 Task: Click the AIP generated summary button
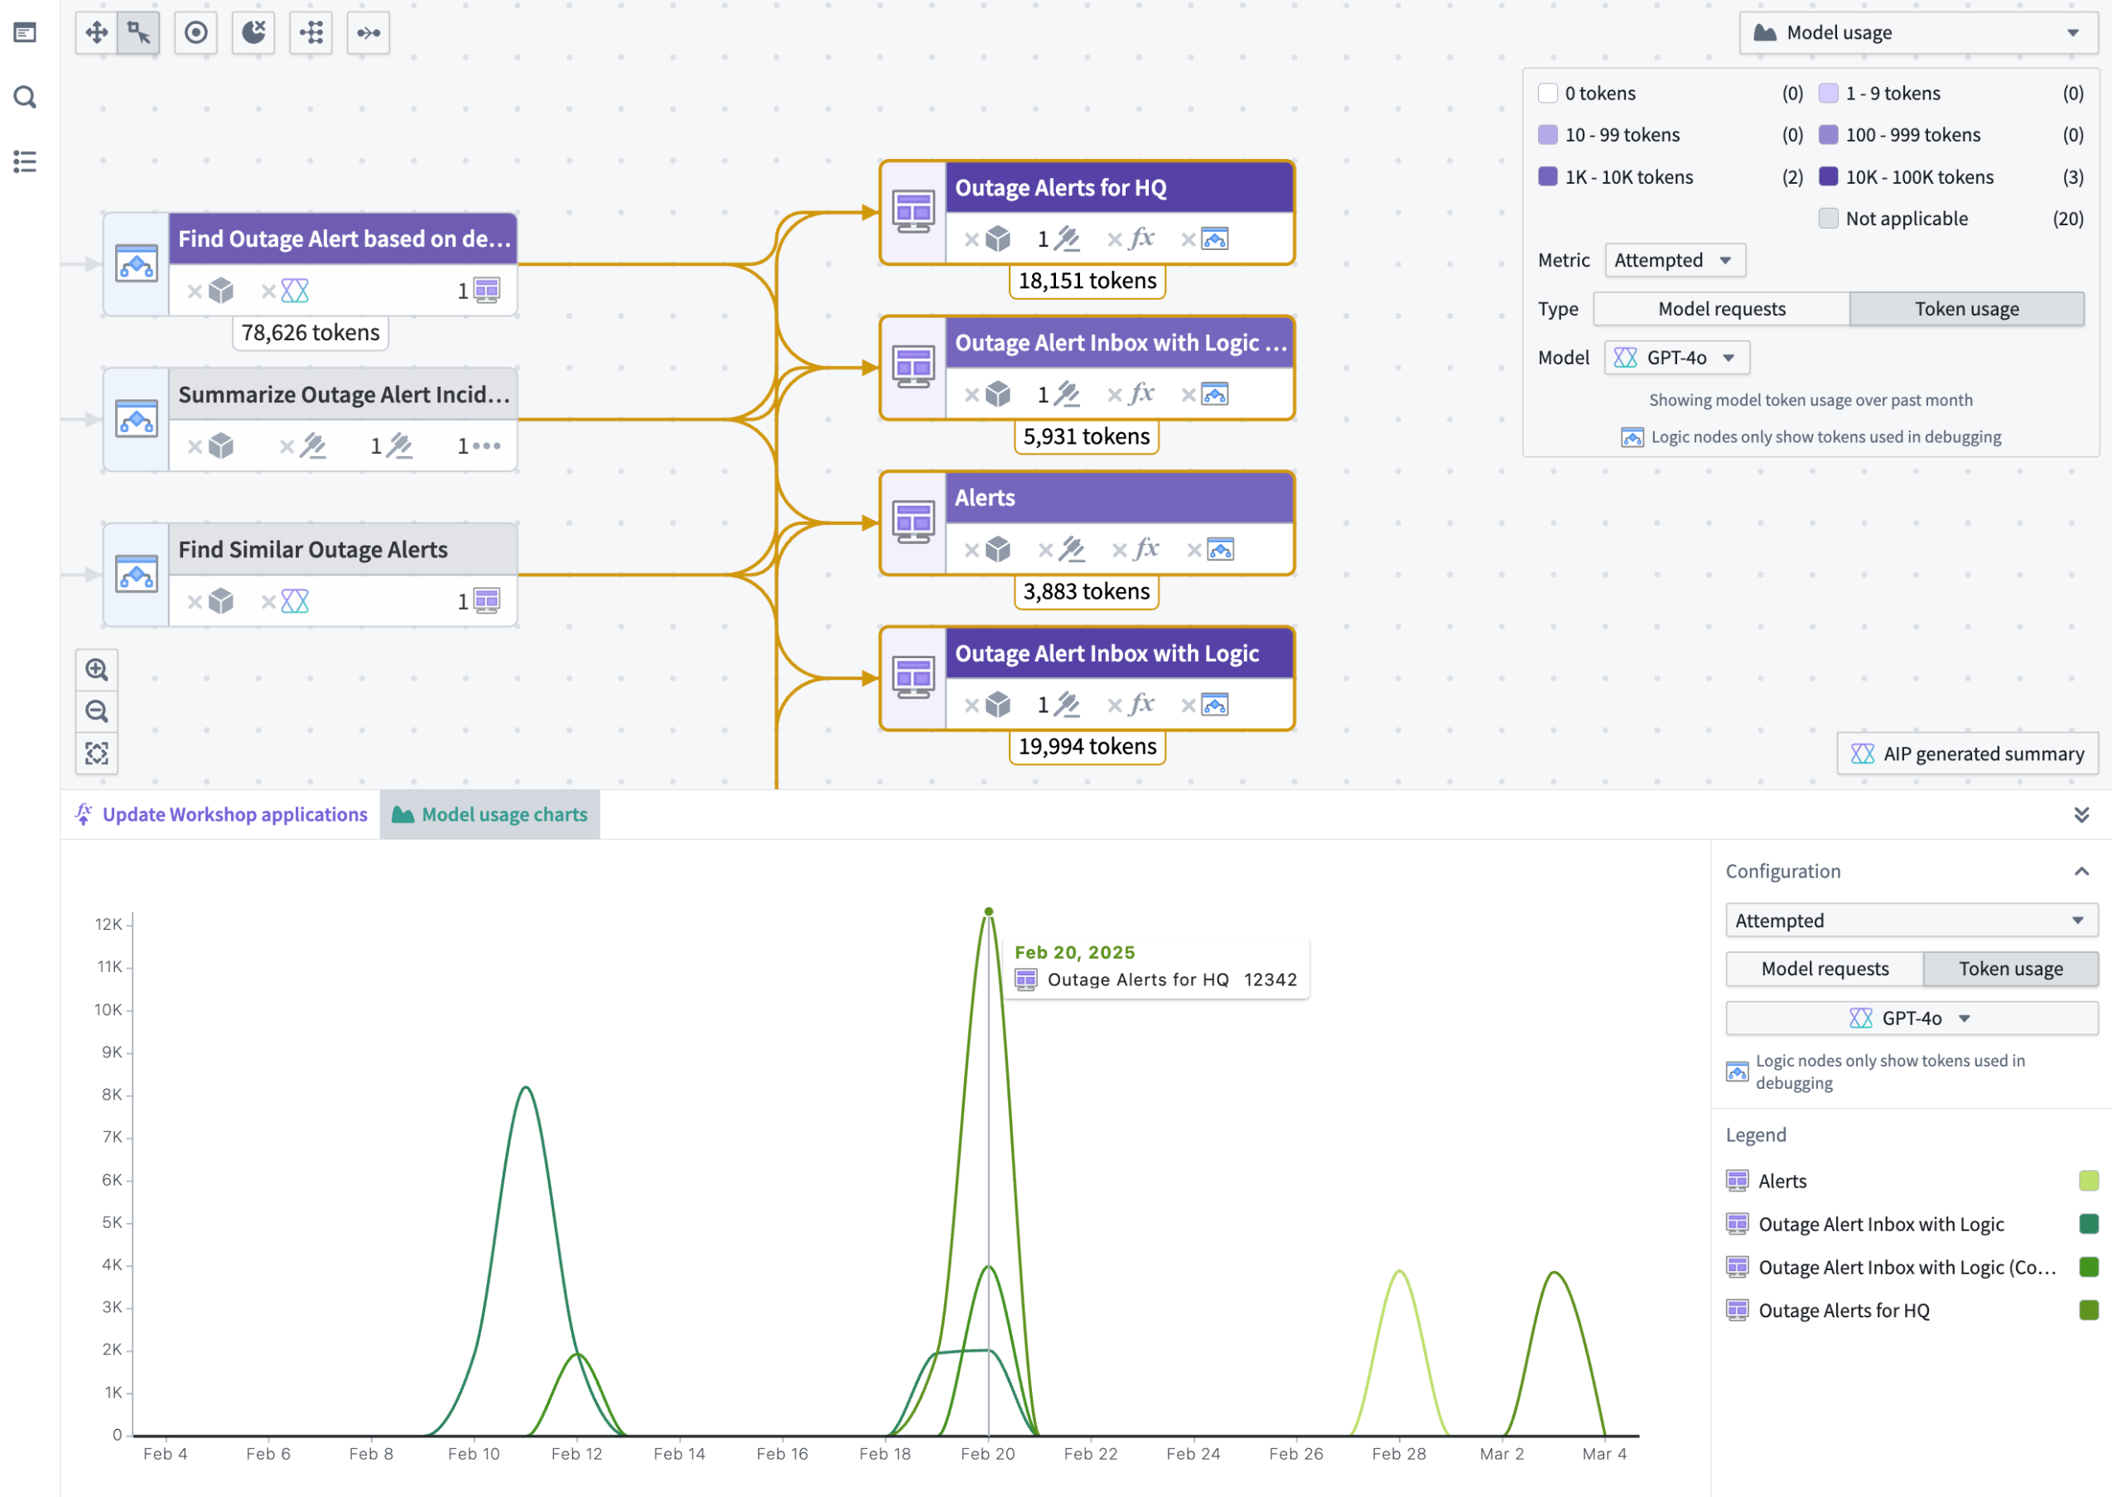click(x=1967, y=753)
